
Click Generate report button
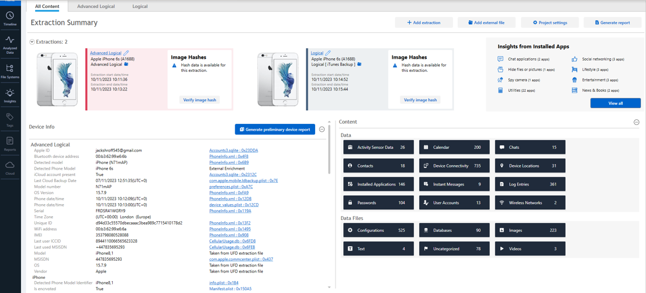(x=612, y=23)
